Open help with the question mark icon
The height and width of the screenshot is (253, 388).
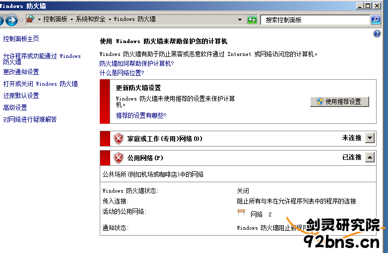click(377, 34)
